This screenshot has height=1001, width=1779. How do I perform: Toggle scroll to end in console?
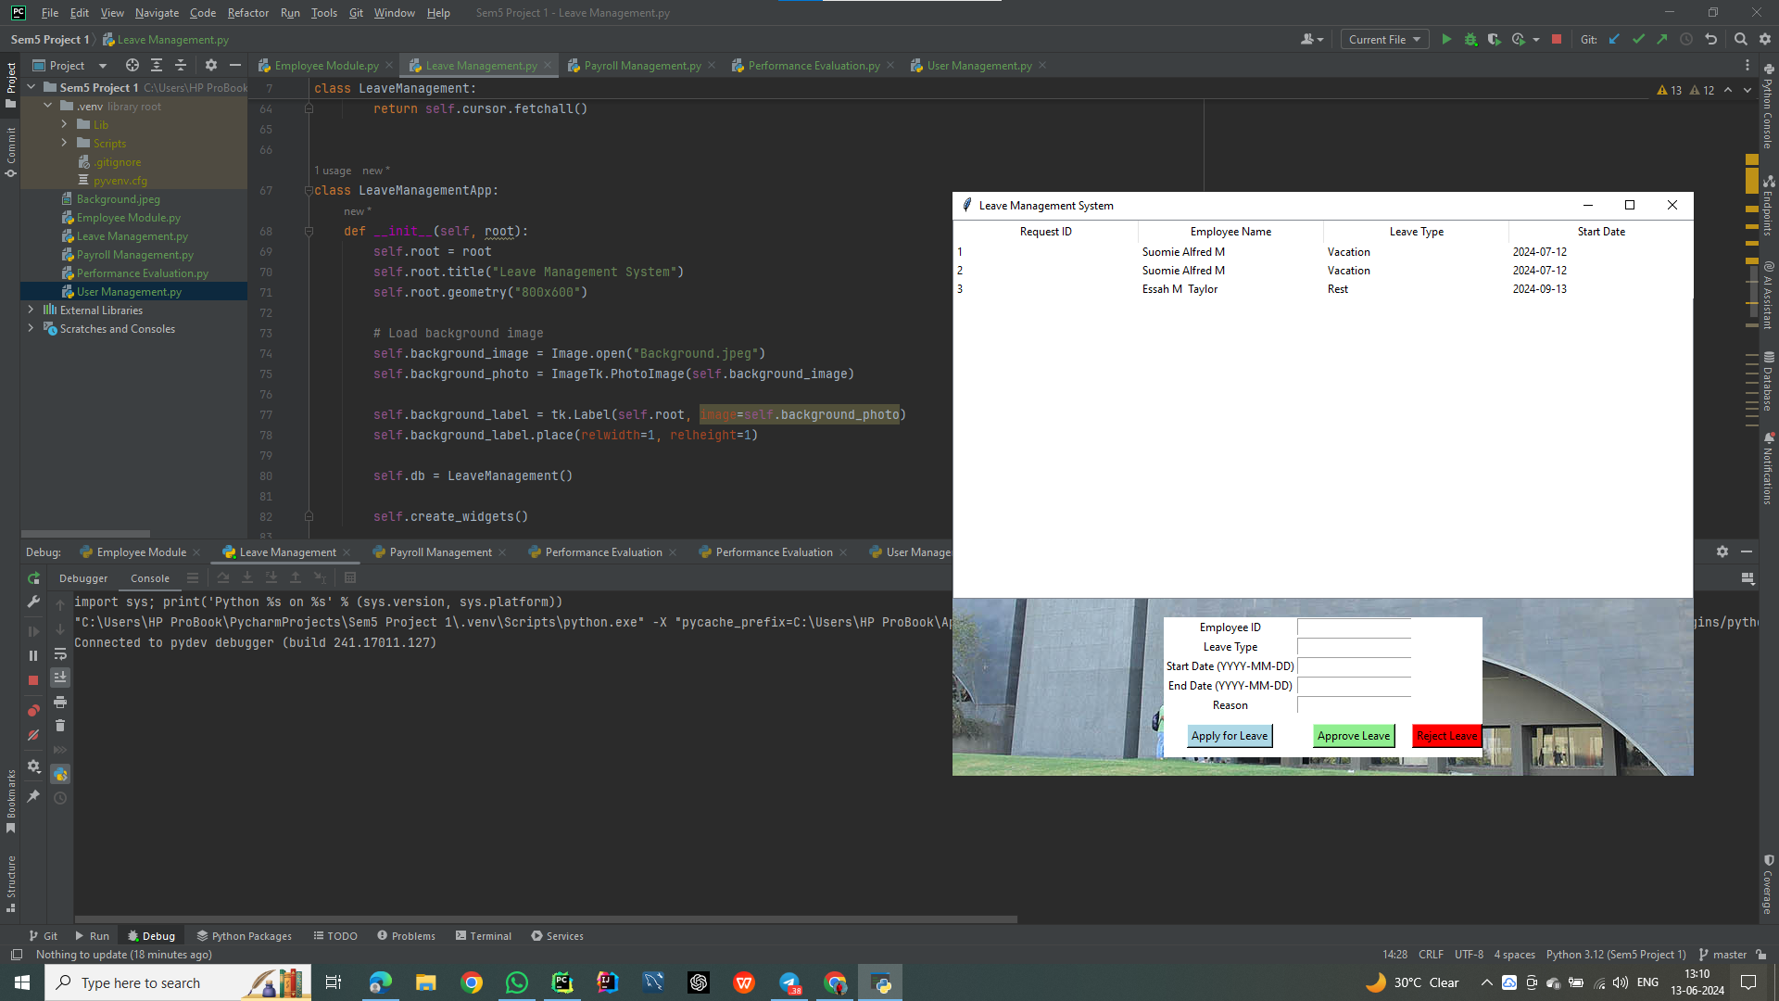point(60,678)
